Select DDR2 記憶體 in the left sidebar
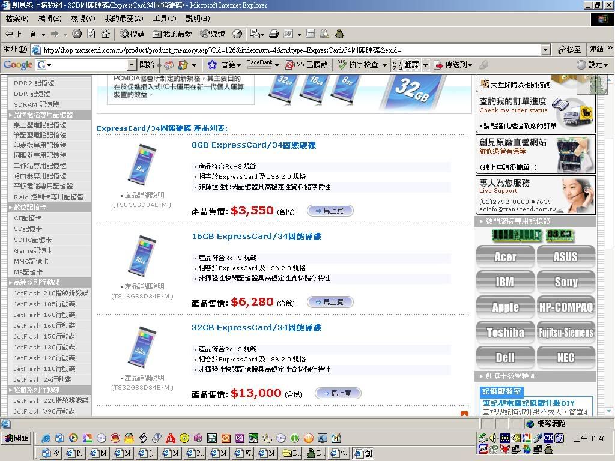Image resolution: width=615 pixels, height=461 pixels. [x=34, y=83]
